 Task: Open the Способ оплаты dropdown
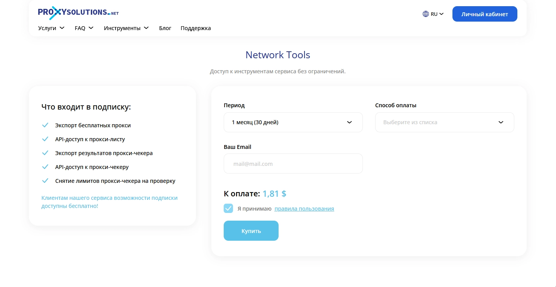point(444,122)
